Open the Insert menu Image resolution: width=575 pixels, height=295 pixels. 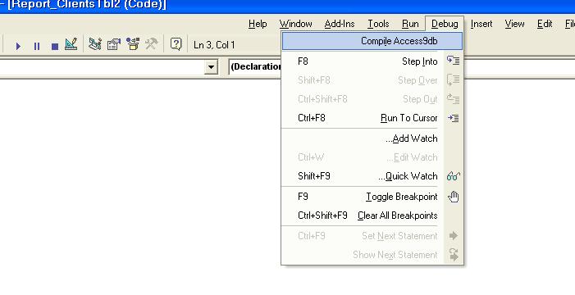pyautogui.click(x=481, y=24)
